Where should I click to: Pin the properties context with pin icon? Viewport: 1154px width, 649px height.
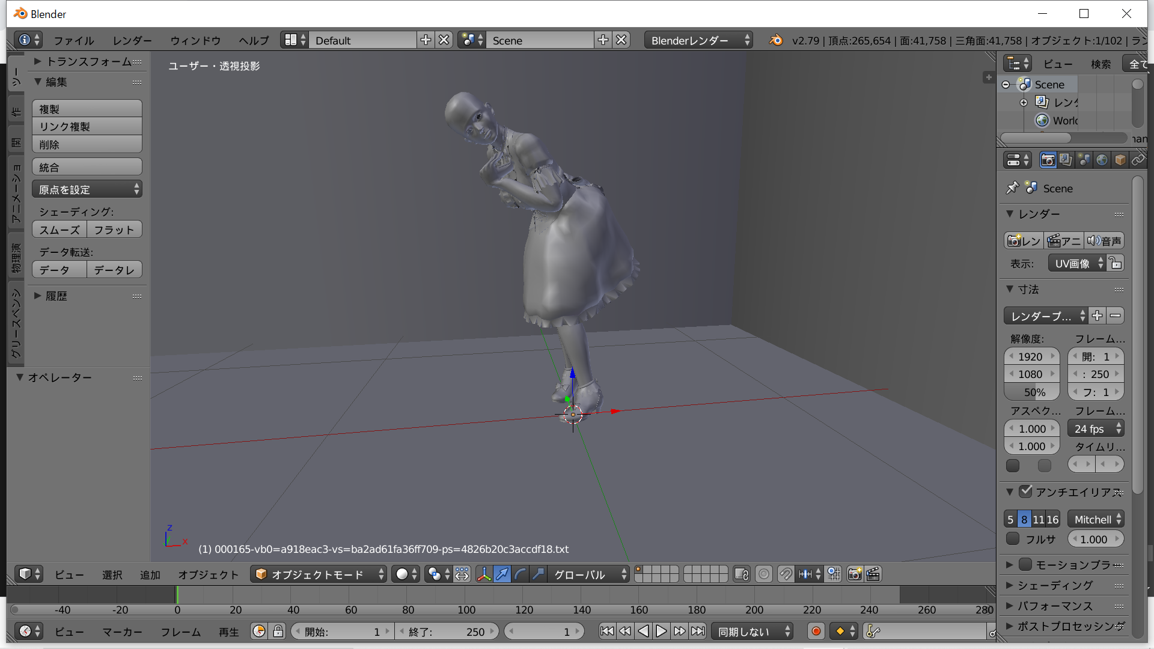pyautogui.click(x=1012, y=188)
